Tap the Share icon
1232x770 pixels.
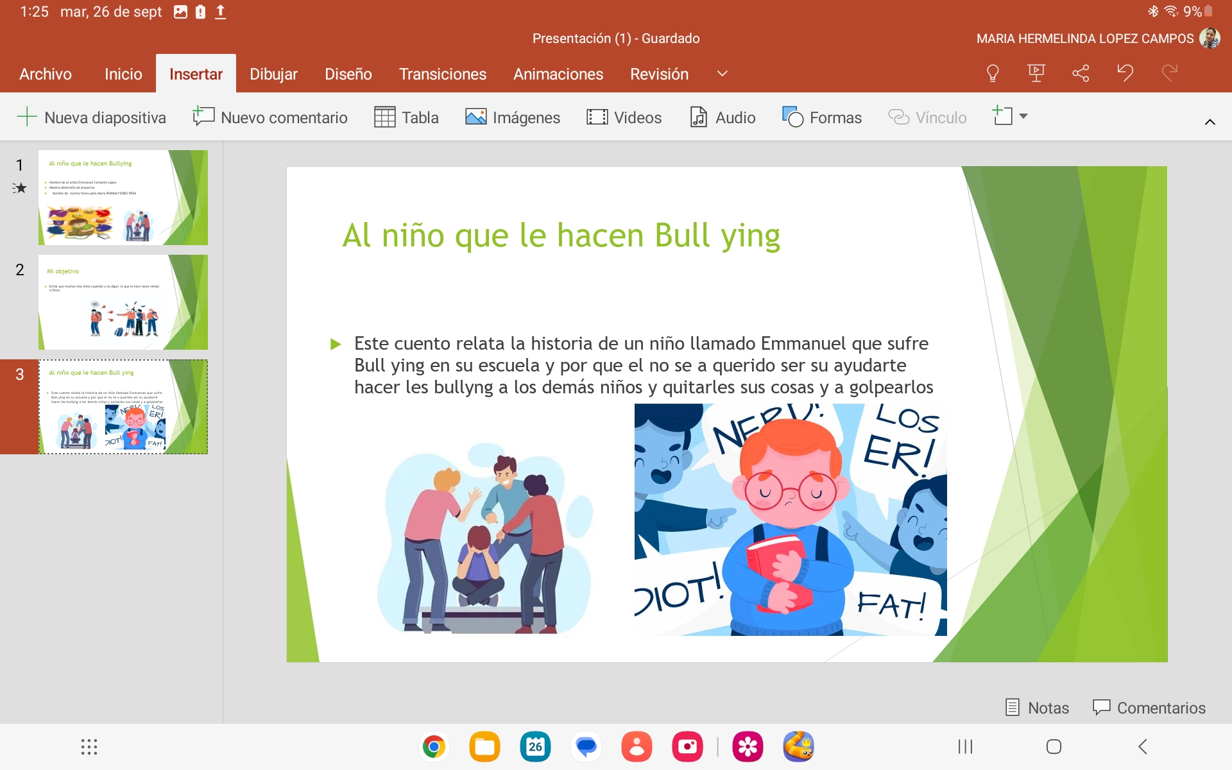pos(1081,73)
